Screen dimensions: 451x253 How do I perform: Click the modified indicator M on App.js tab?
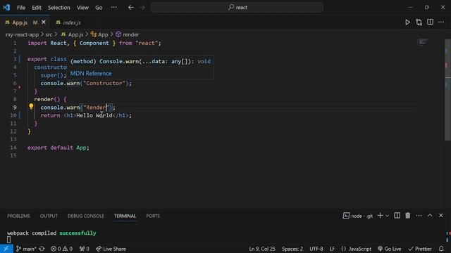(x=35, y=22)
